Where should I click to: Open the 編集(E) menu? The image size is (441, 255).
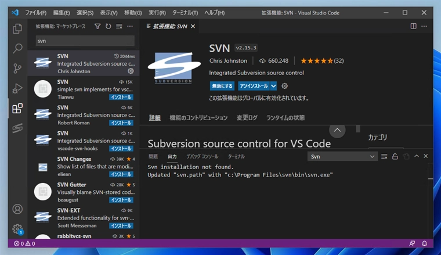[62, 13]
